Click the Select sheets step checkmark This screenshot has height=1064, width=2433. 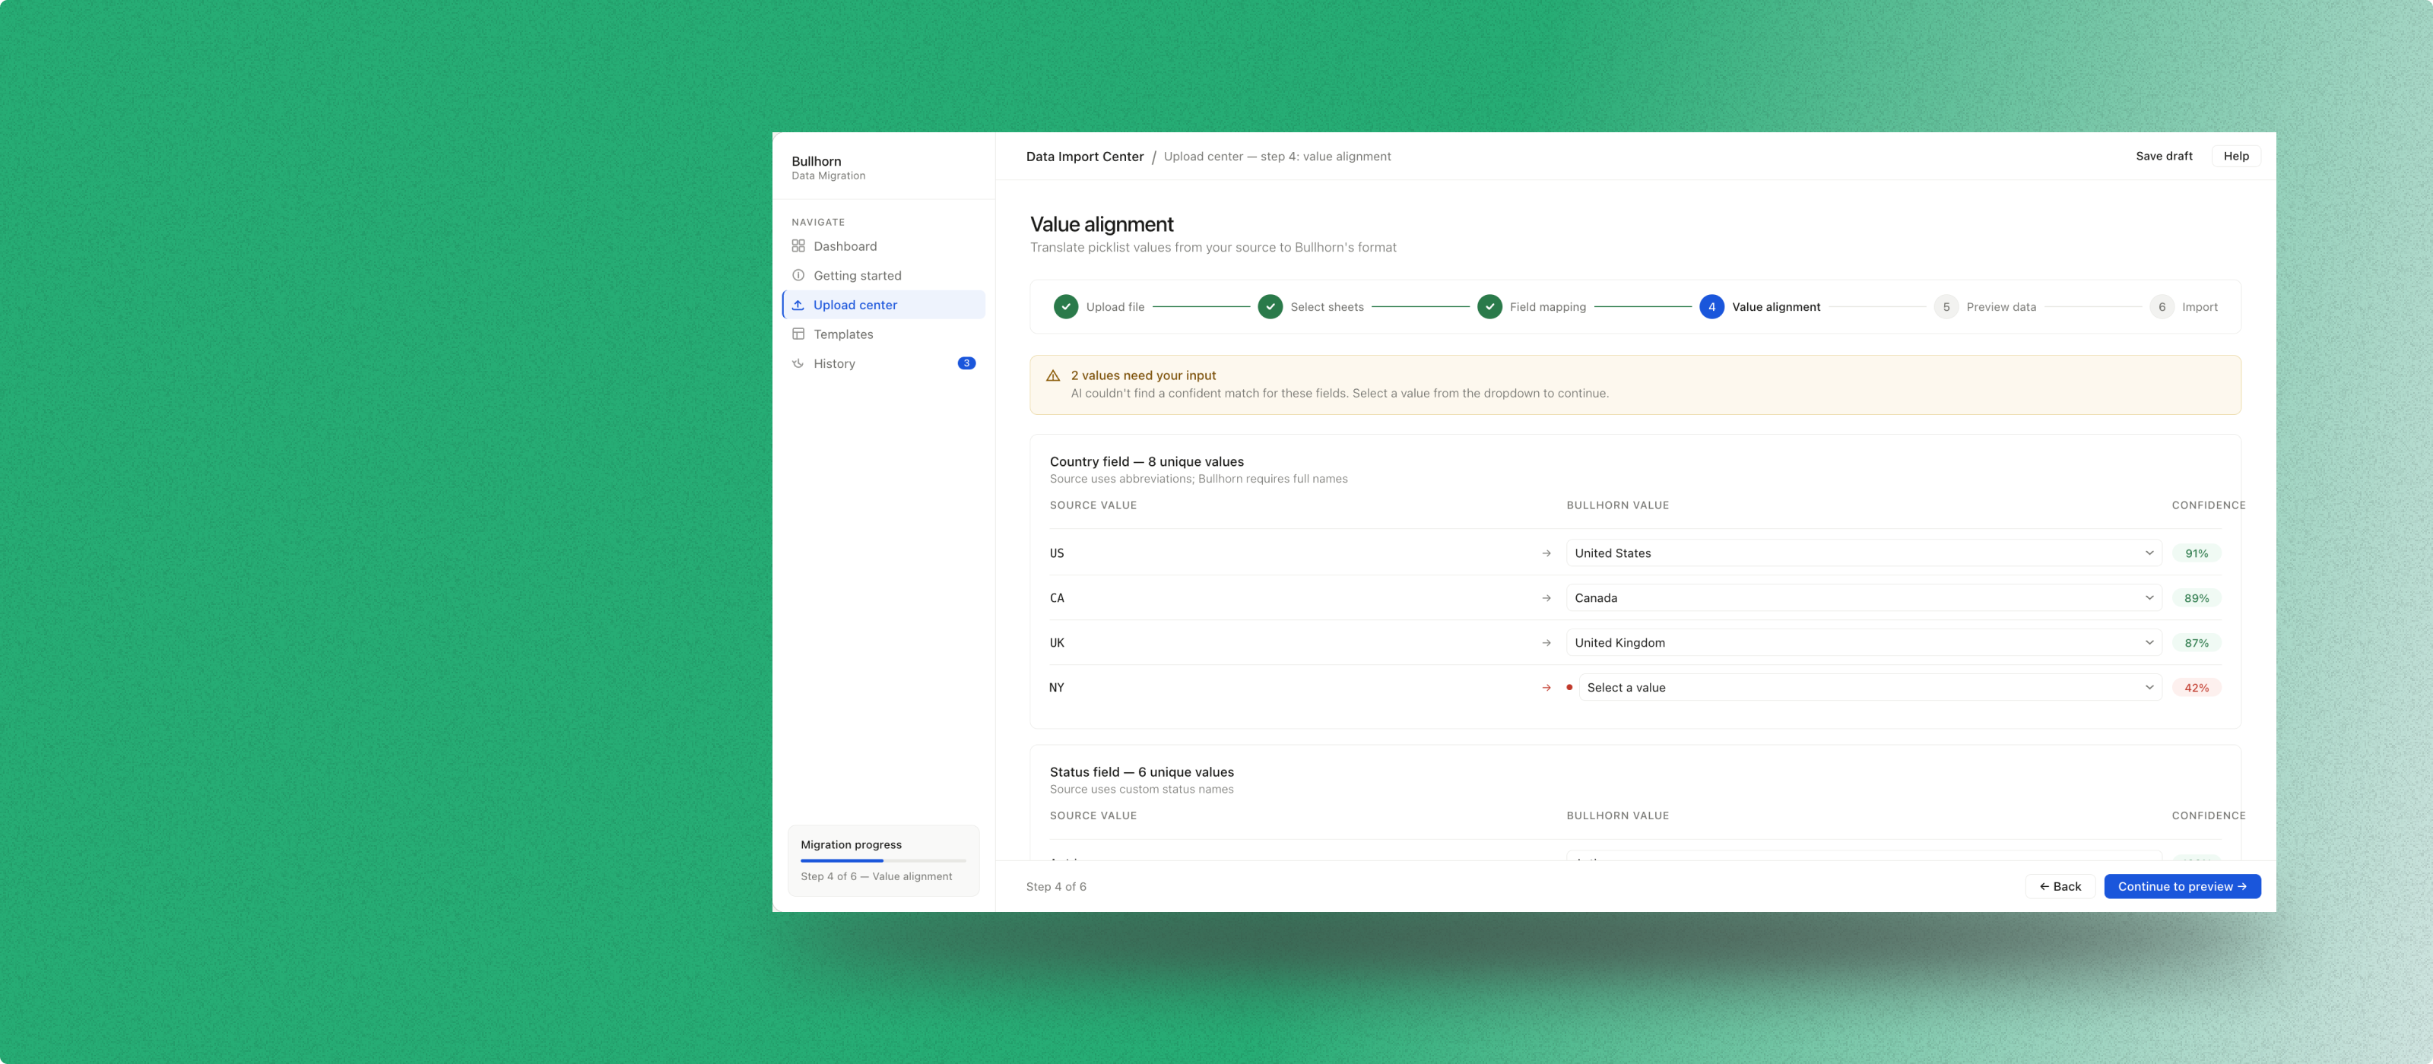click(1270, 307)
